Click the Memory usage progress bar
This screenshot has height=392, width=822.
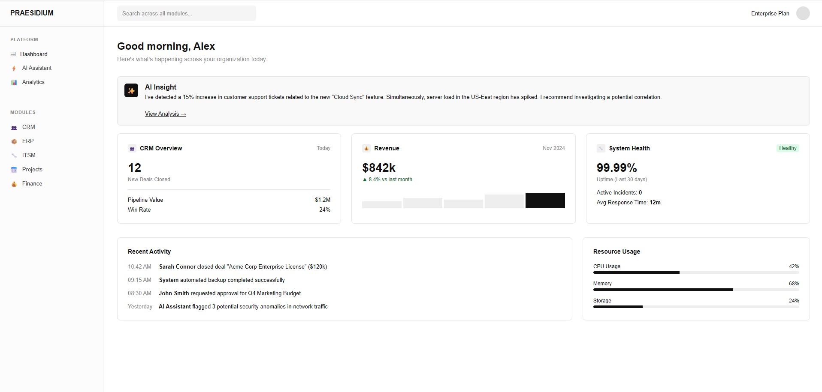[695, 290]
